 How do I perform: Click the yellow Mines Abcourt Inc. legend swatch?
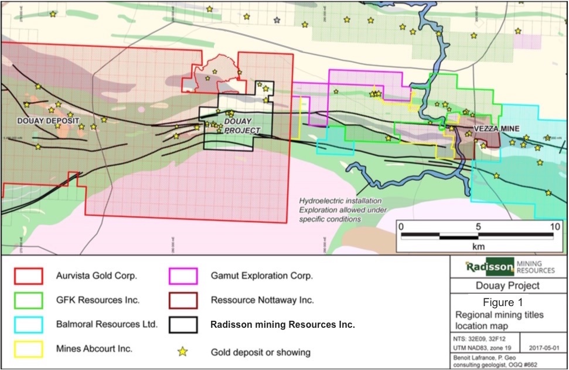(x=29, y=349)
